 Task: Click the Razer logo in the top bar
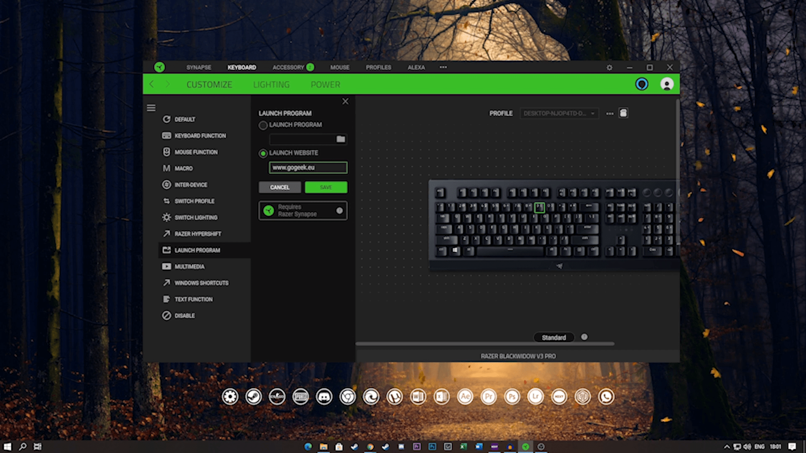(x=159, y=67)
